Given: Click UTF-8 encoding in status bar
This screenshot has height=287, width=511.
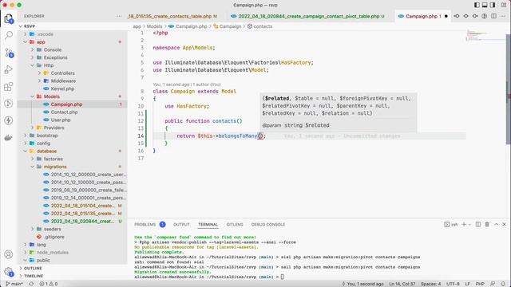Looking at the screenshot, I should 453,284.
